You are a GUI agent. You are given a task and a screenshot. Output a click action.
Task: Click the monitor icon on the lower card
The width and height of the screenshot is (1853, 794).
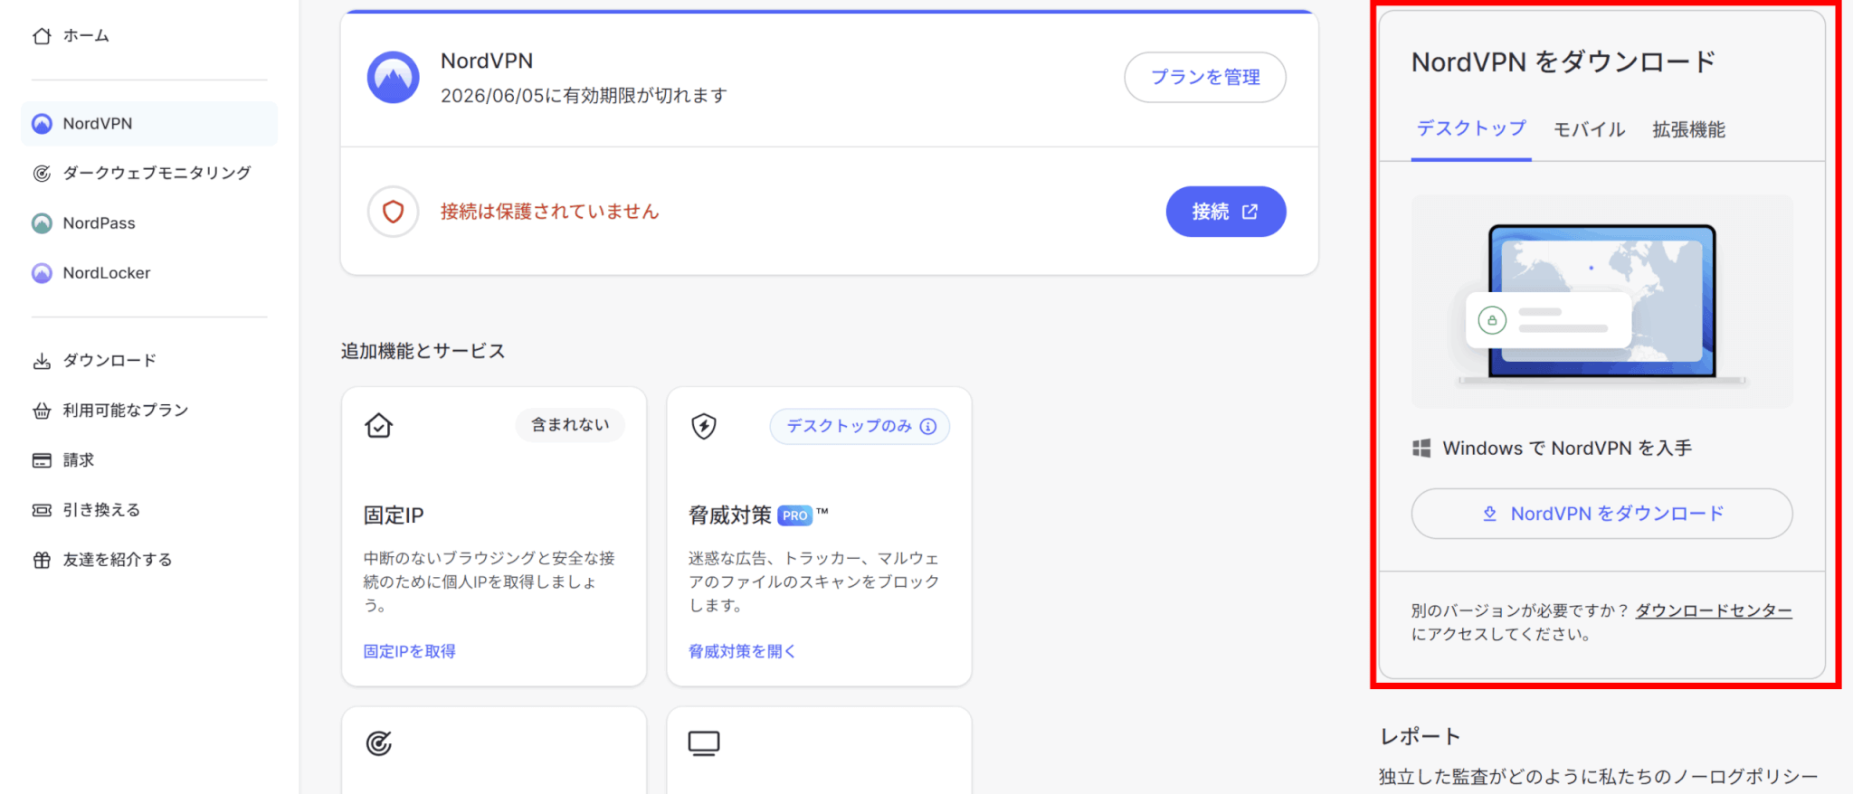click(x=704, y=743)
